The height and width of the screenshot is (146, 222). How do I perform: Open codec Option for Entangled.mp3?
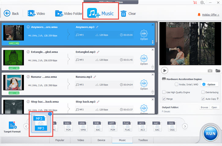coord(144,60)
